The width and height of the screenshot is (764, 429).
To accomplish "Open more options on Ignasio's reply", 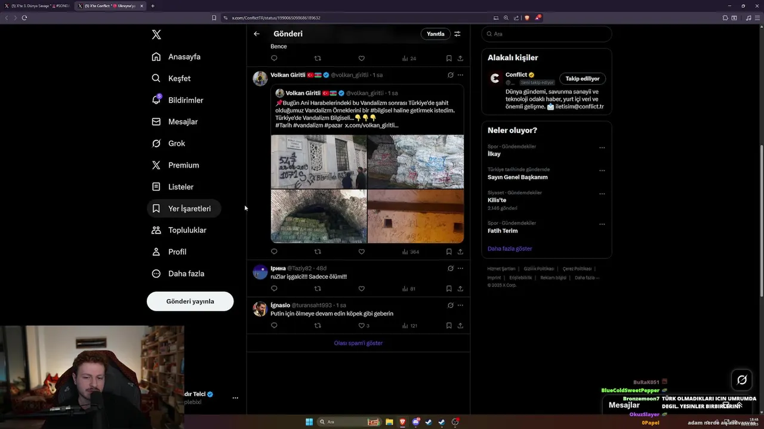I will 460,305.
